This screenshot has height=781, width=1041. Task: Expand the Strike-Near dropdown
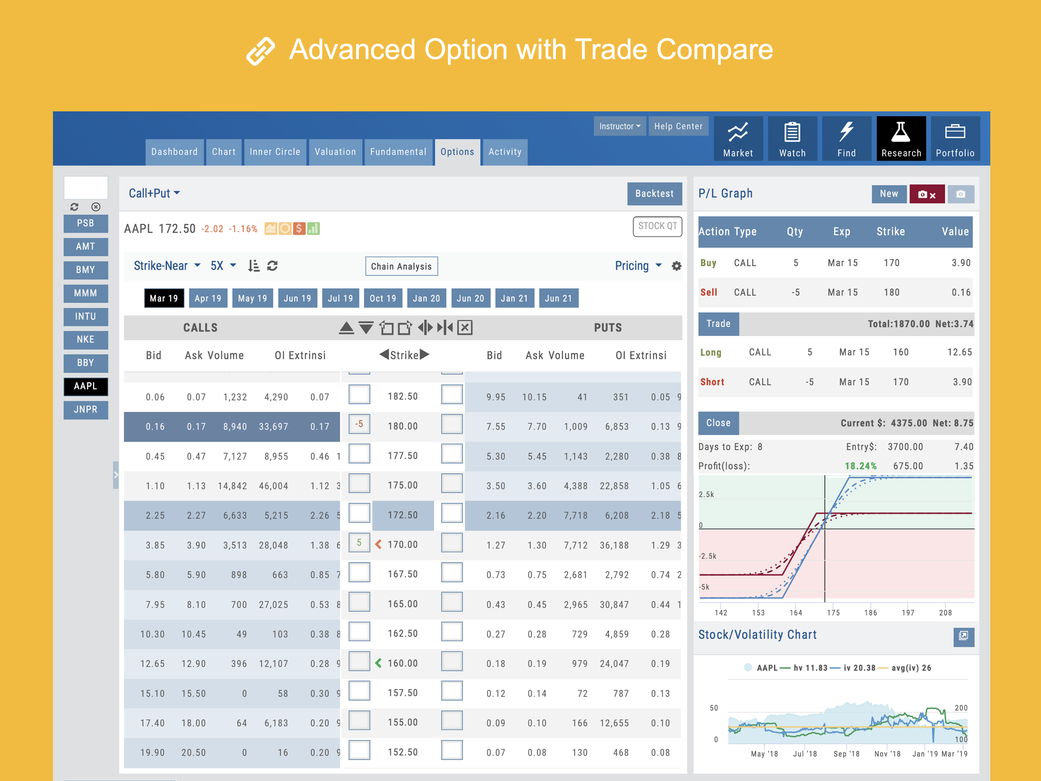167,266
